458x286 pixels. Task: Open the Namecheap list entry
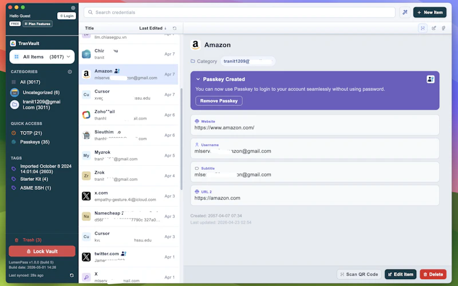128,216
